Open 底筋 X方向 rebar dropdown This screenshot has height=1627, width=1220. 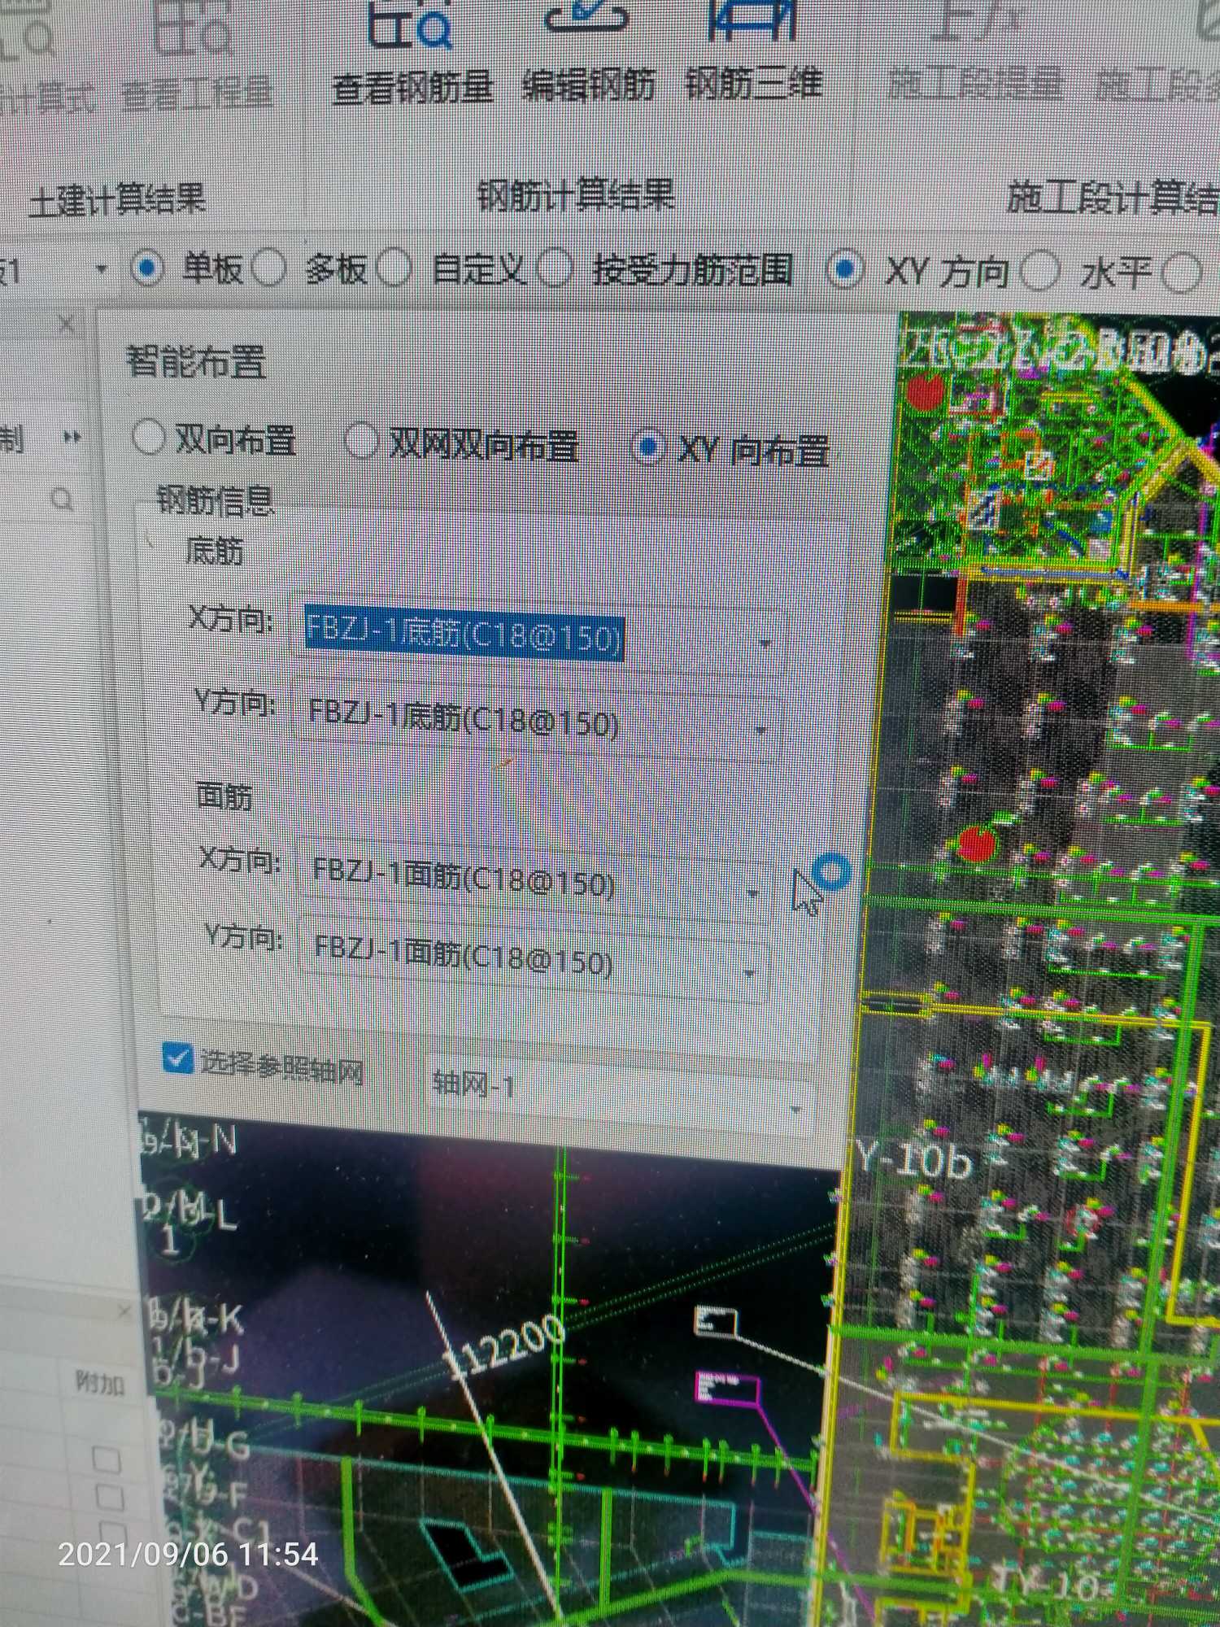pyautogui.click(x=765, y=644)
